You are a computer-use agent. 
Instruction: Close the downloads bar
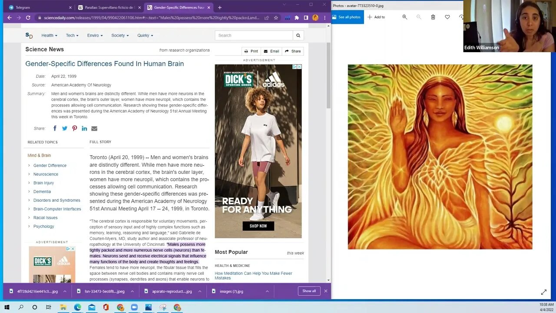point(326,291)
